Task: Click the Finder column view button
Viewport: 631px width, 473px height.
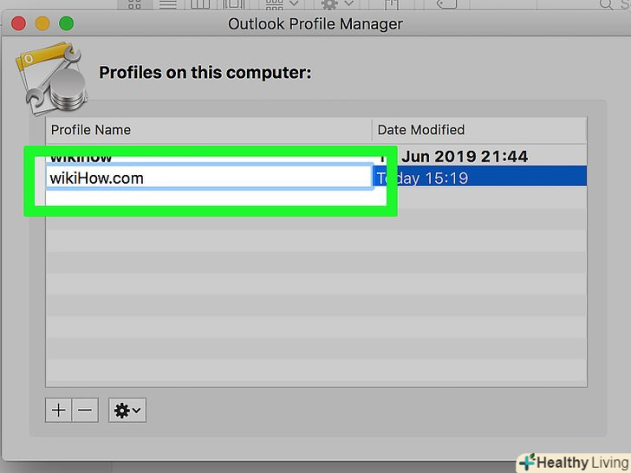Action: [x=200, y=4]
